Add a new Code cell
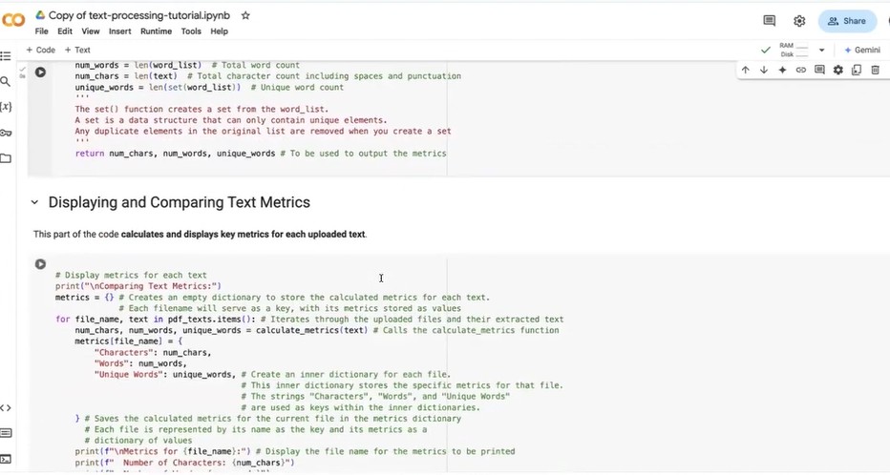This screenshot has height=475, width=890. tap(41, 50)
